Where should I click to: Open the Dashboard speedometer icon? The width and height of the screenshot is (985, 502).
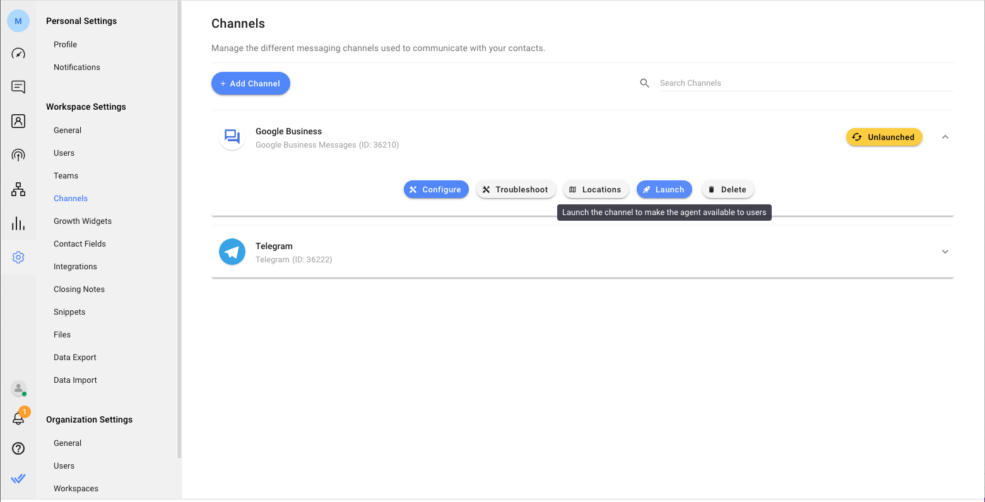pos(18,54)
